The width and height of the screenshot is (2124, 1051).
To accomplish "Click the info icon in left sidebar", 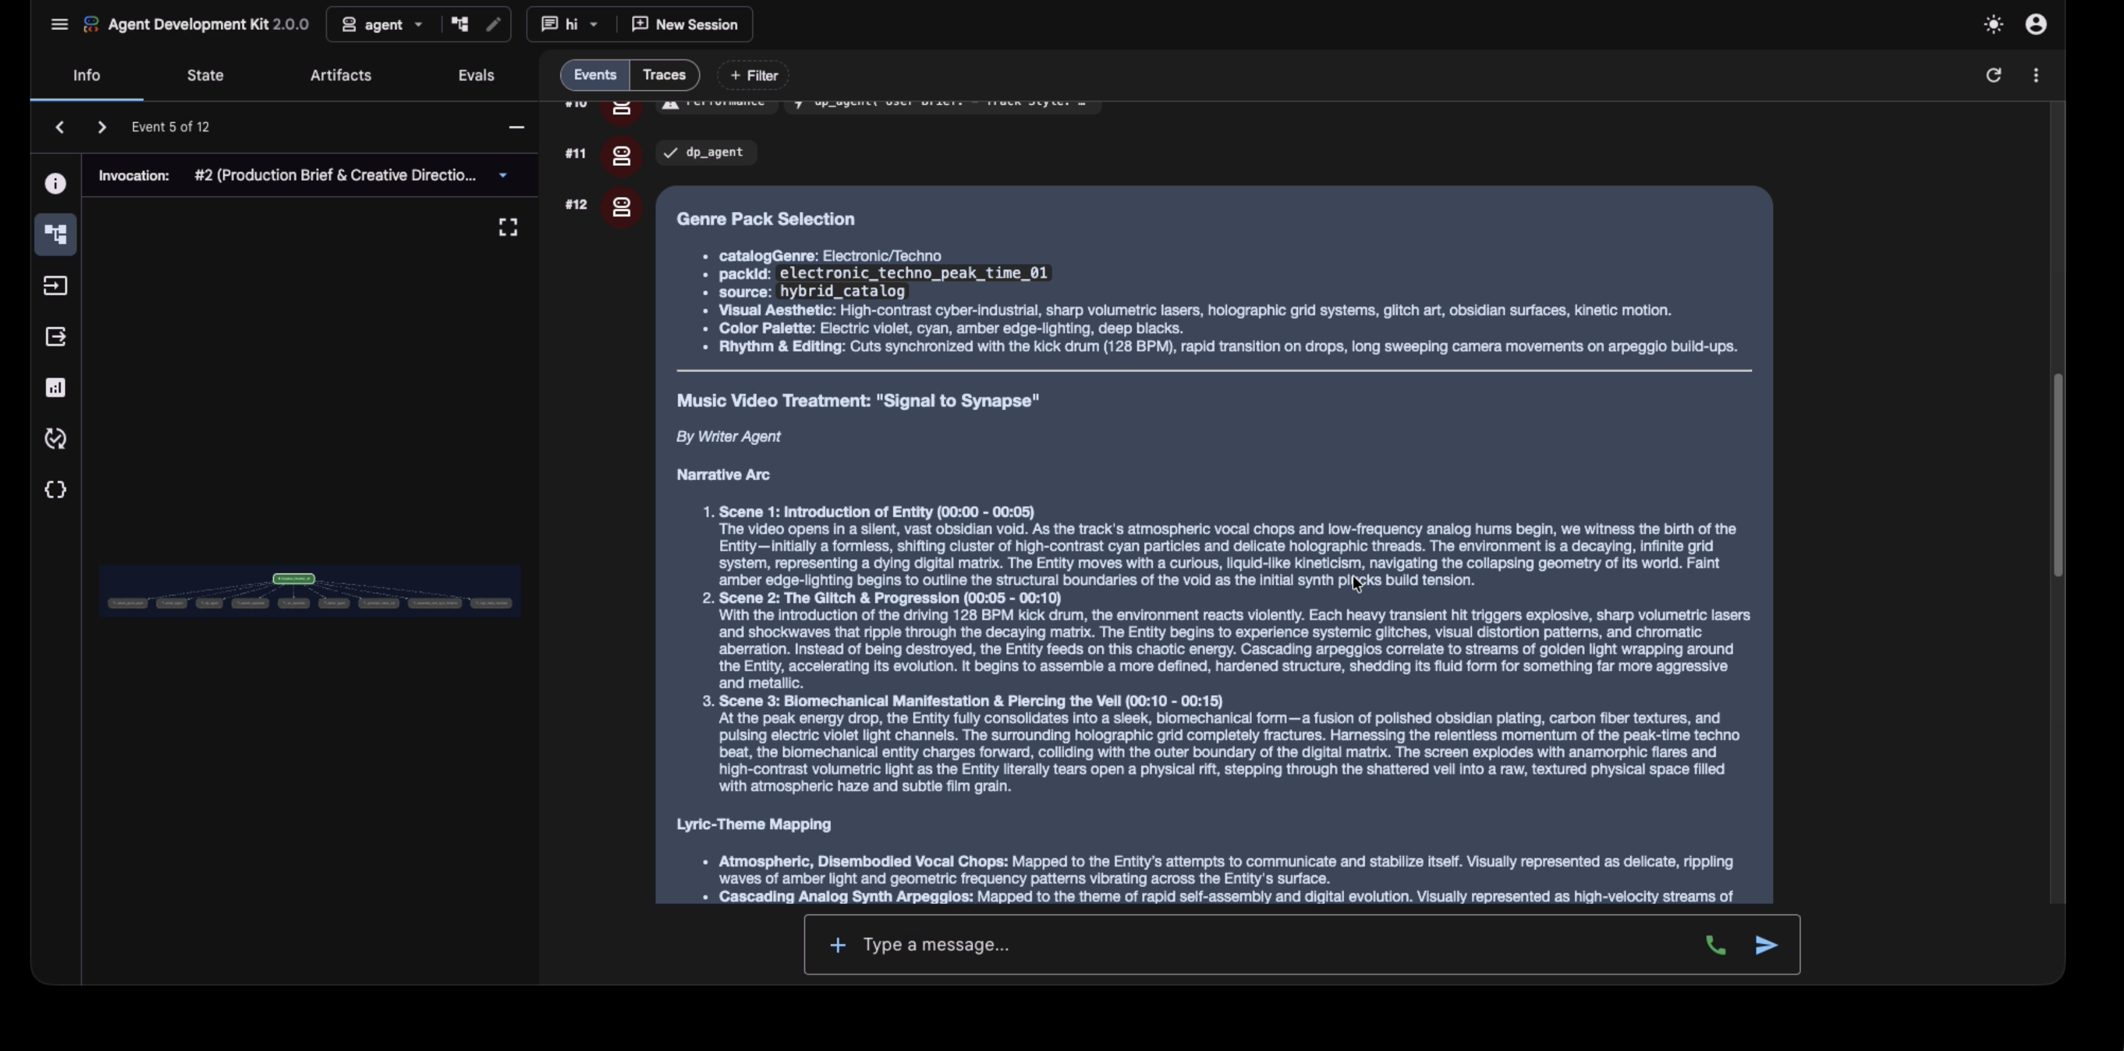I will point(55,184).
